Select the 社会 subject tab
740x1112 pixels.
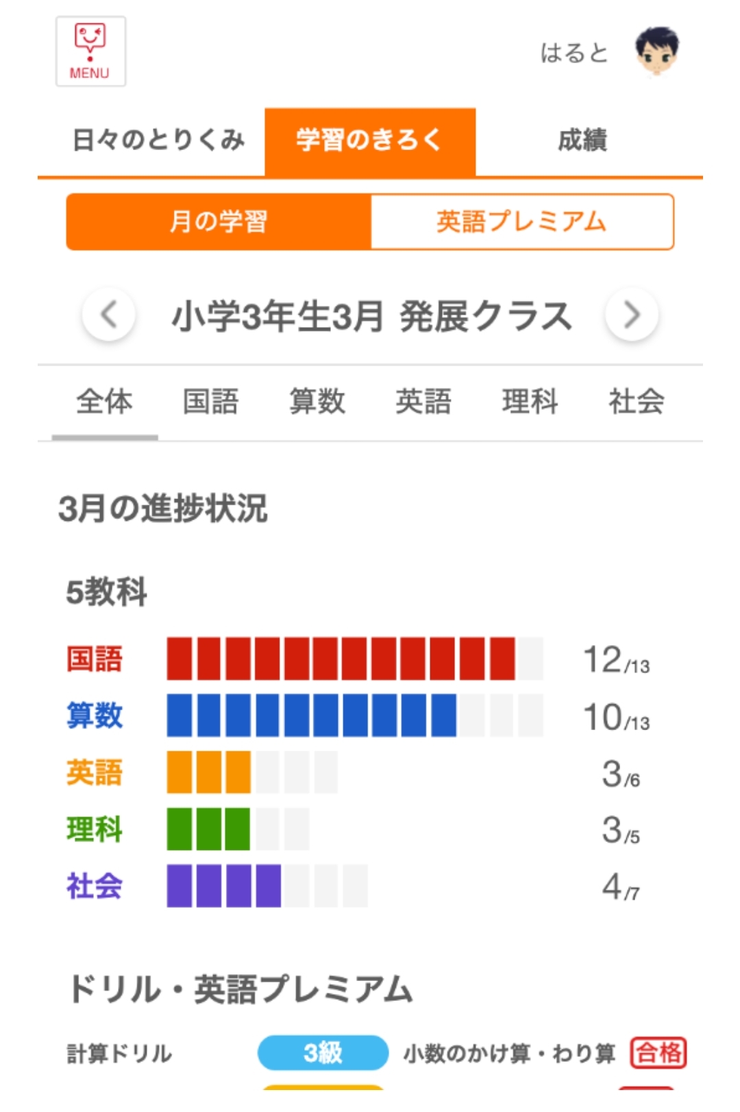[x=637, y=402]
